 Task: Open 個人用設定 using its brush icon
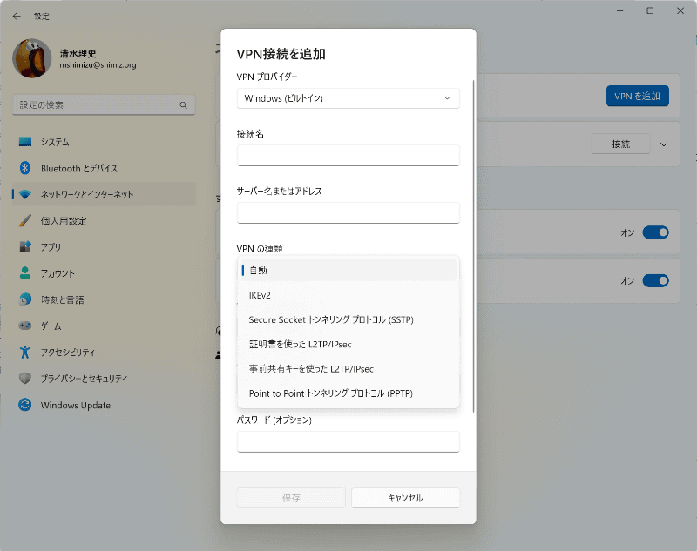25,220
